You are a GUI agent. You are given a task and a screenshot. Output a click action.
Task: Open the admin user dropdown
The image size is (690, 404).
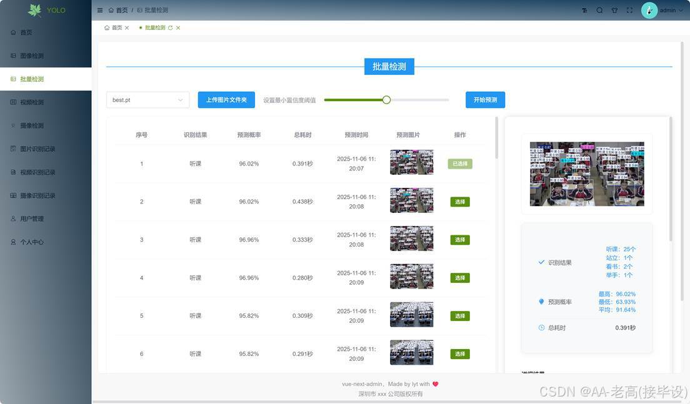click(671, 10)
